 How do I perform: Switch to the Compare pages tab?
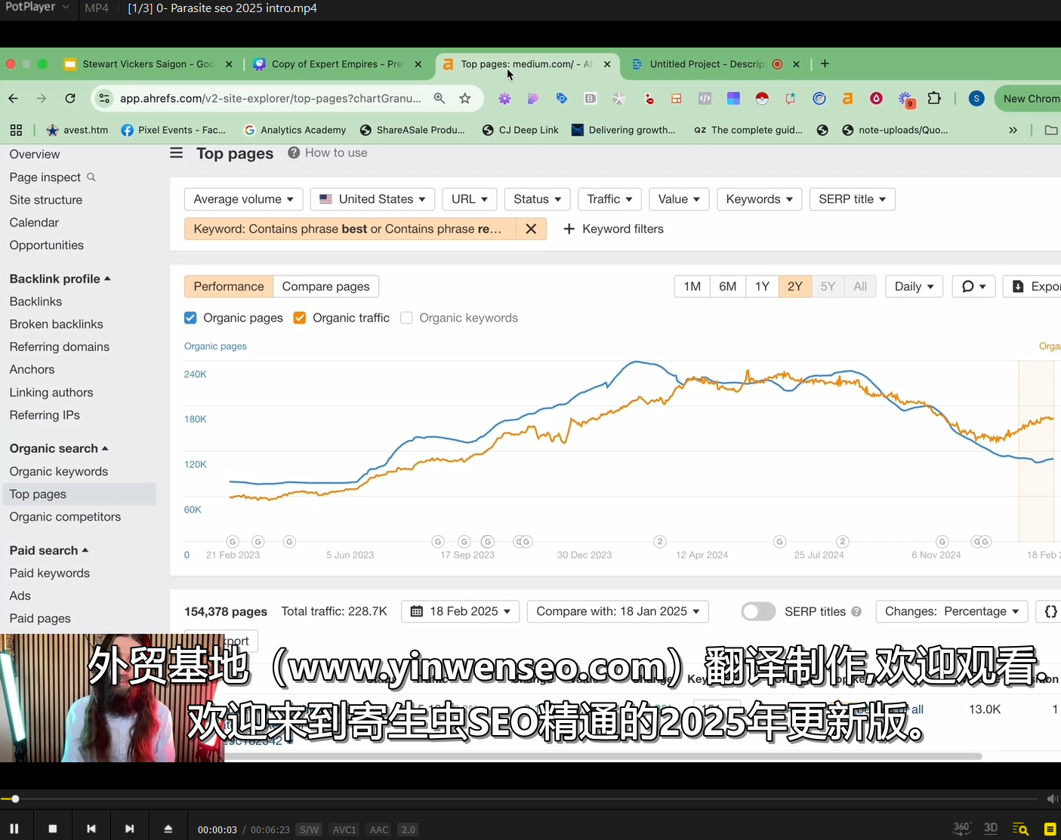pyautogui.click(x=325, y=286)
